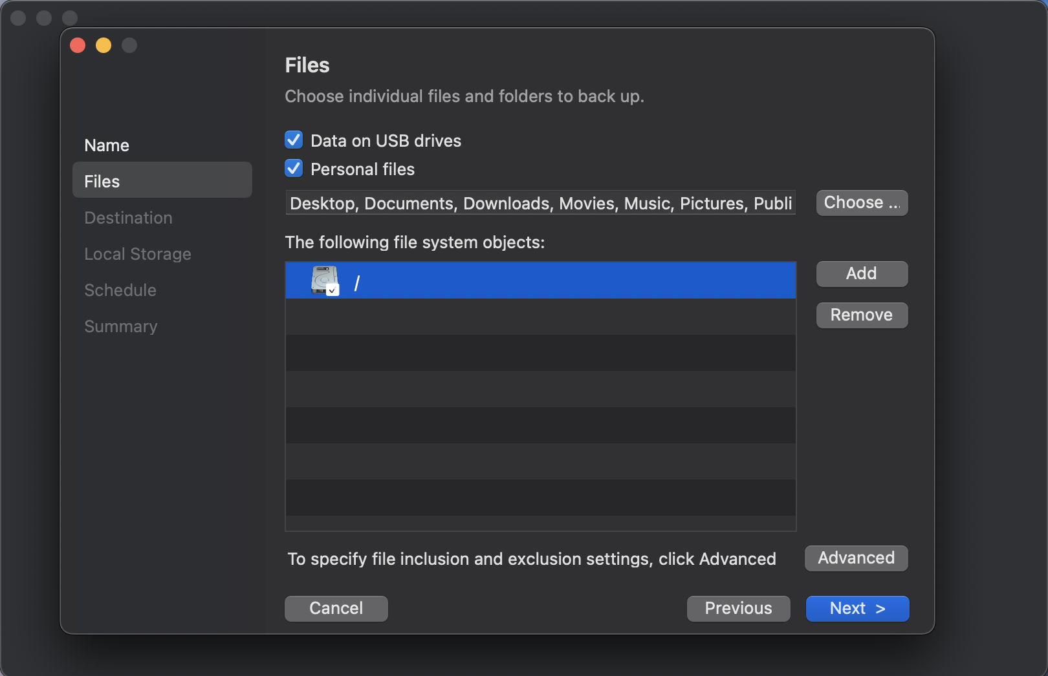Click the Choose ... button for personal folders
The height and width of the screenshot is (676, 1048).
pyautogui.click(x=862, y=203)
